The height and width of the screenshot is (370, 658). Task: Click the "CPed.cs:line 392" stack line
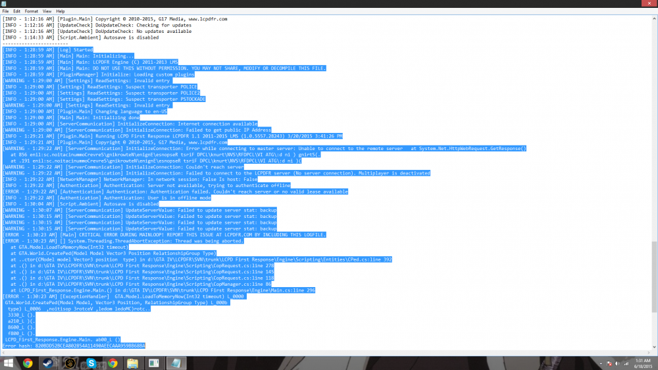pos(201,259)
